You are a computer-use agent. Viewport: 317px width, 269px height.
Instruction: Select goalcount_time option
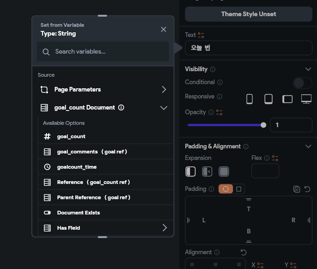(106, 167)
